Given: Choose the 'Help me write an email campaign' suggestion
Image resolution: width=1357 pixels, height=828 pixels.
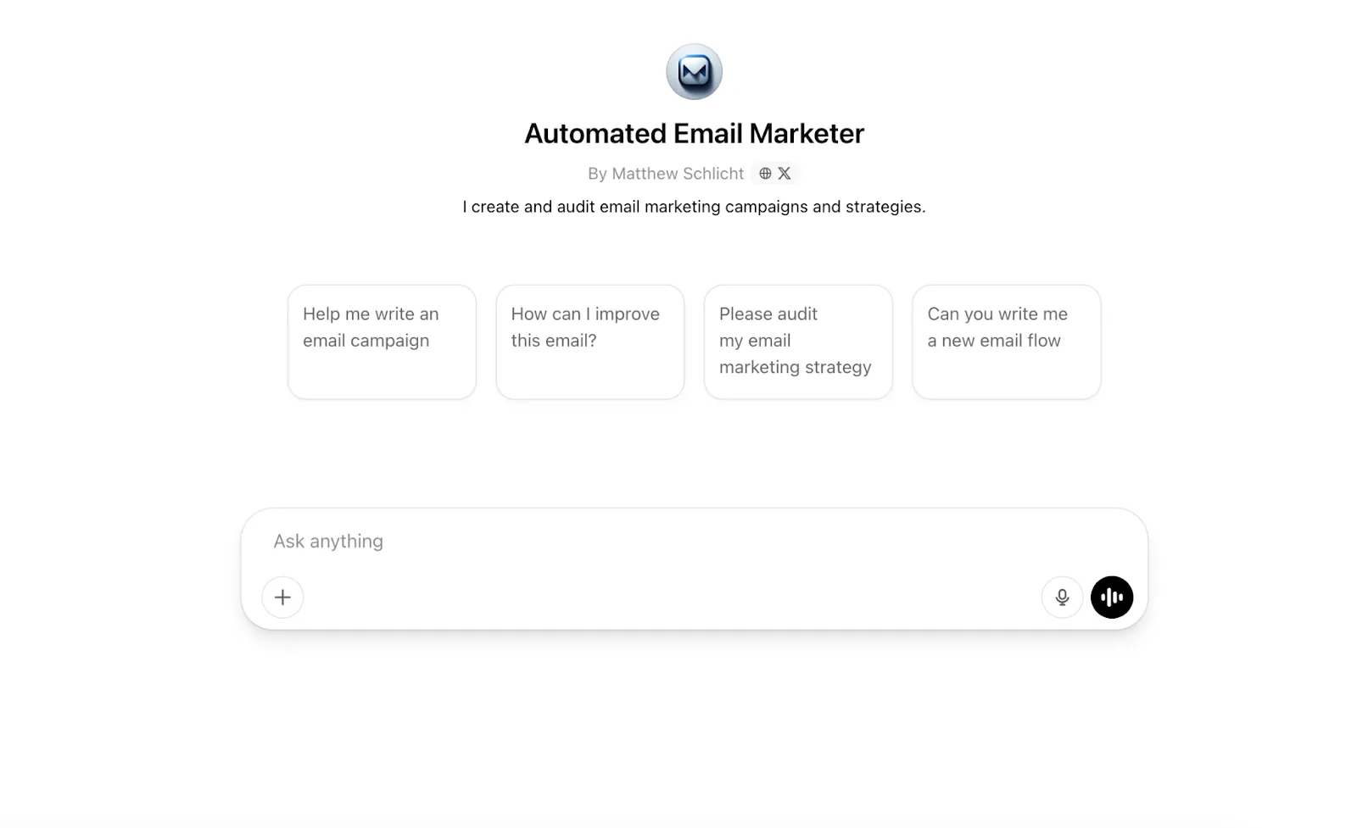Looking at the screenshot, I should (382, 341).
